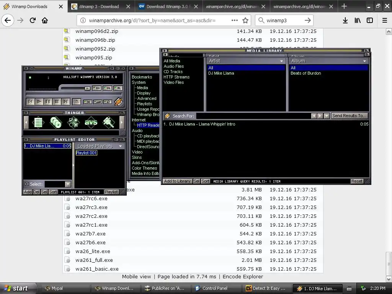Click the Winamp volume slider handle
The height and width of the screenshot is (294, 392).
[87, 88]
